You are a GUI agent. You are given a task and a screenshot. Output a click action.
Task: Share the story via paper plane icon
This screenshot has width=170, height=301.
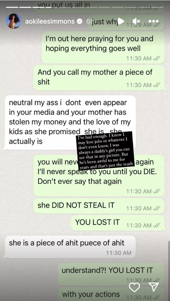154,287
